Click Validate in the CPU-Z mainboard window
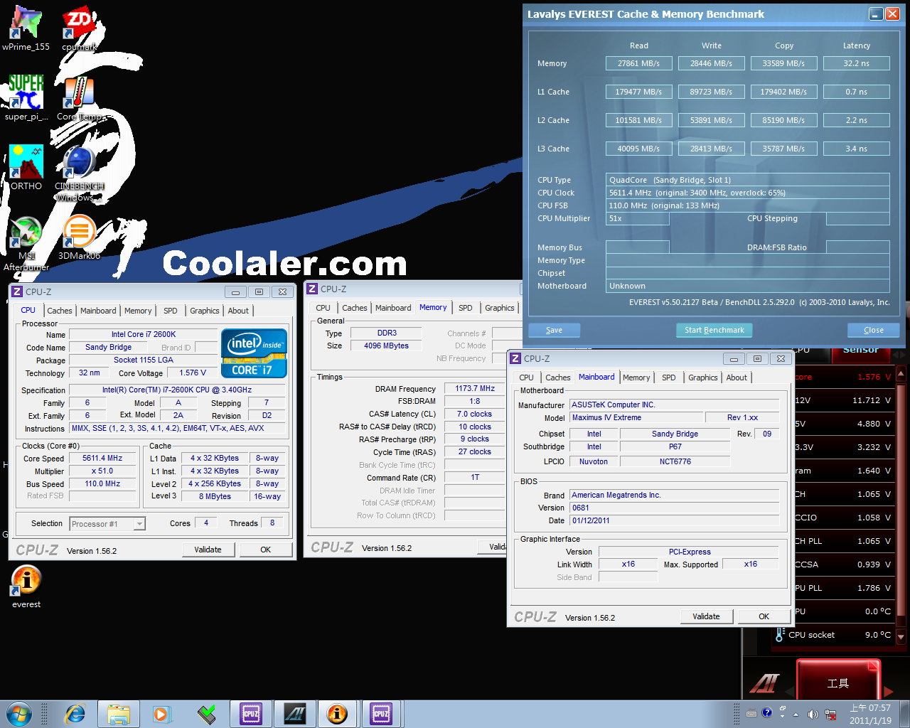 (706, 616)
